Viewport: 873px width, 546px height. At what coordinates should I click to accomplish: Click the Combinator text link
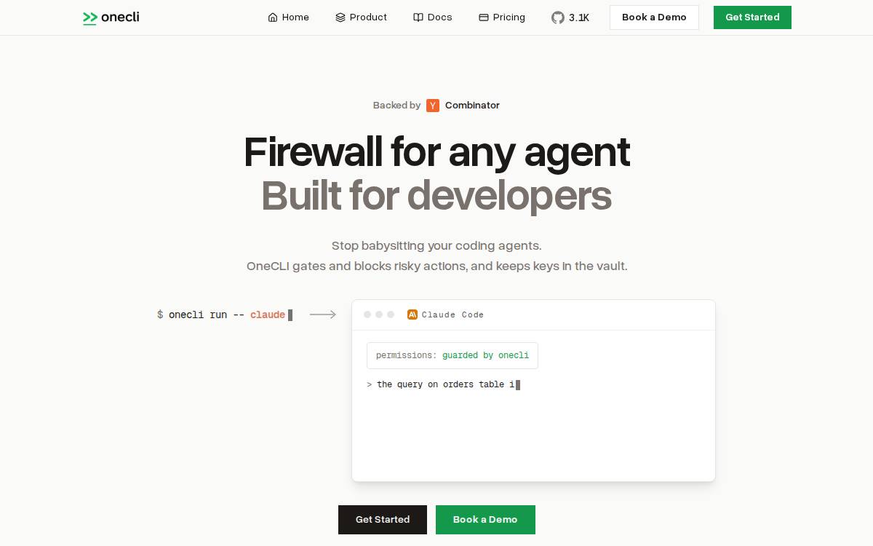[472, 106]
